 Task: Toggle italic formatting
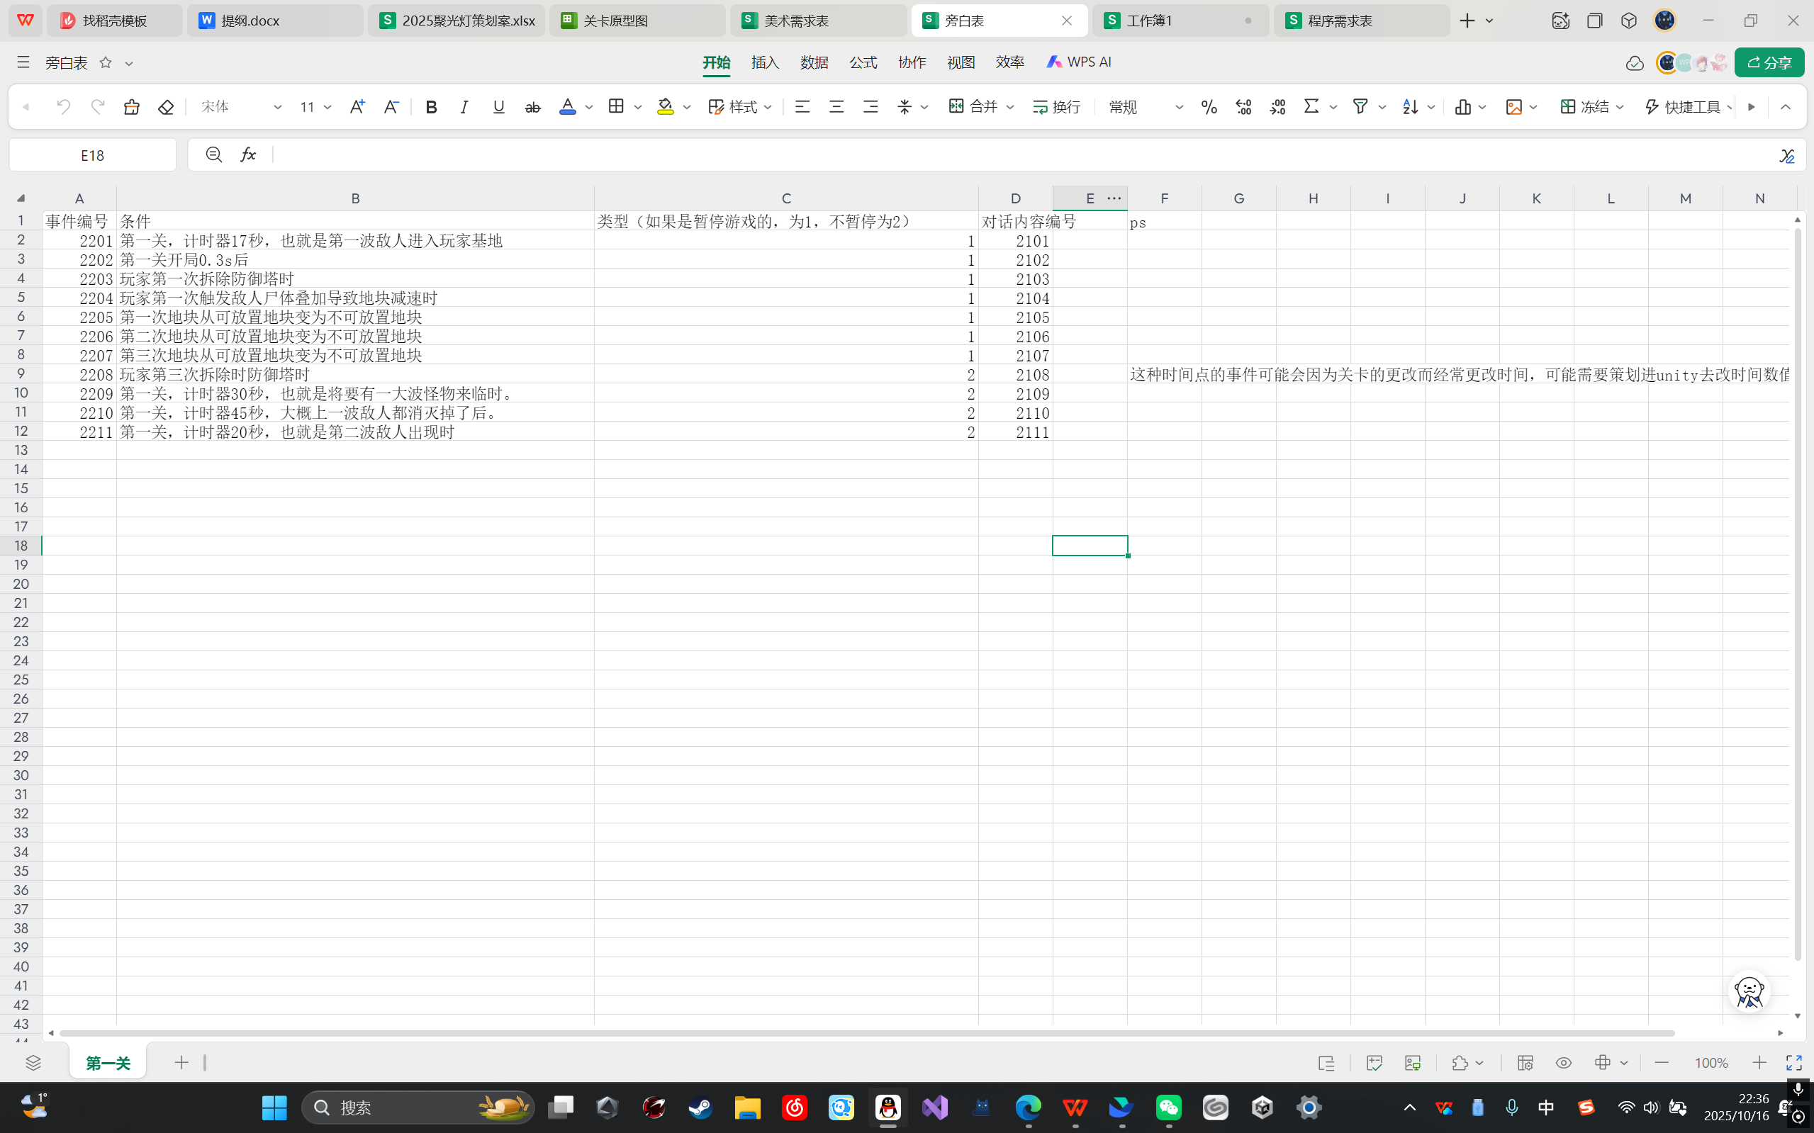click(x=464, y=107)
